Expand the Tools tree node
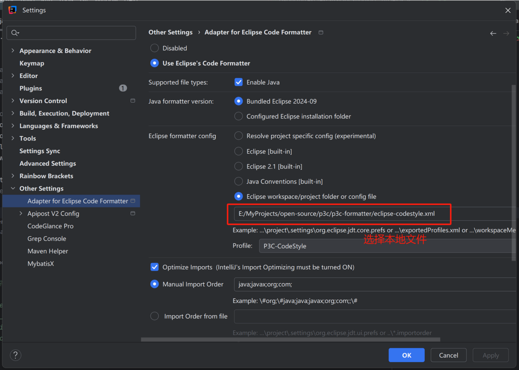This screenshot has height=370, width=519. (x=13, y=138)
